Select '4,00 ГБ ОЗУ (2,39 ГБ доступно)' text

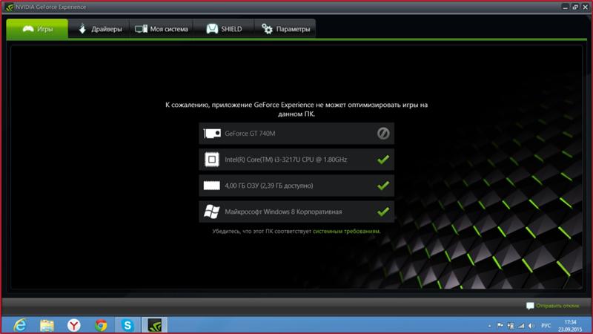[x=269, y=186]
